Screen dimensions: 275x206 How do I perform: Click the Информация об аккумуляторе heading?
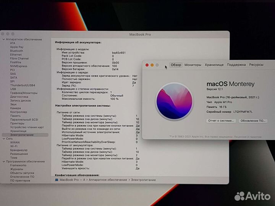pos(78,42)
